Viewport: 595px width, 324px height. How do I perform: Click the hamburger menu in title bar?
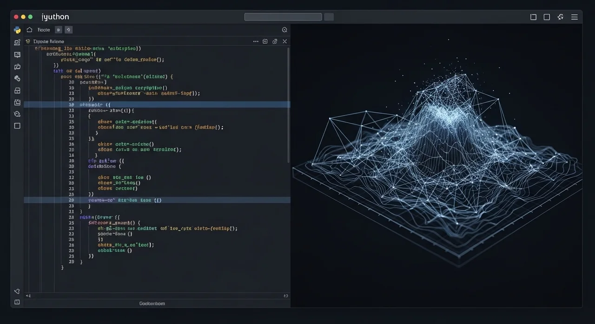[575, 17]
